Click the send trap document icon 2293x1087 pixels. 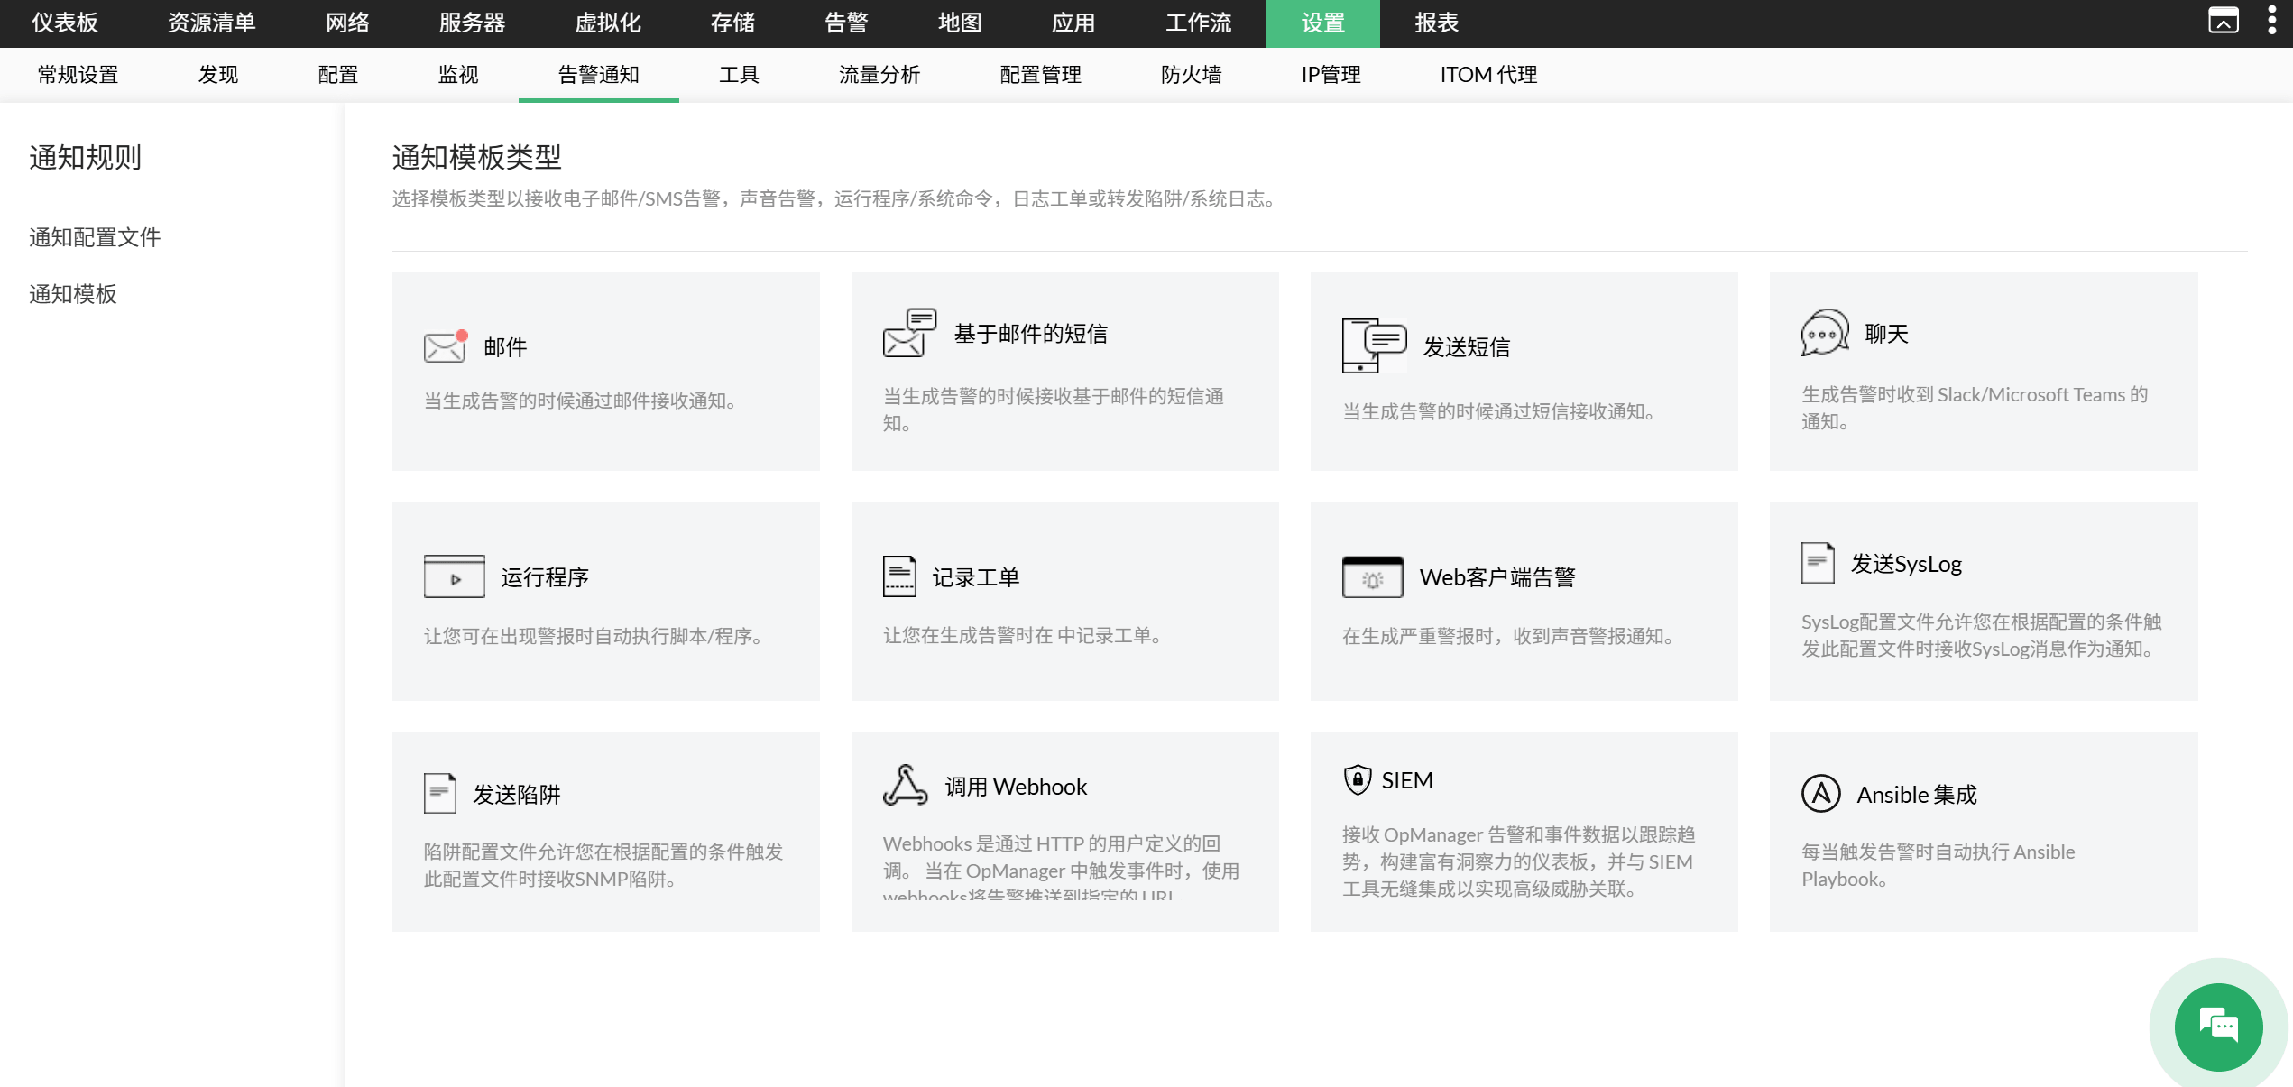440,794
